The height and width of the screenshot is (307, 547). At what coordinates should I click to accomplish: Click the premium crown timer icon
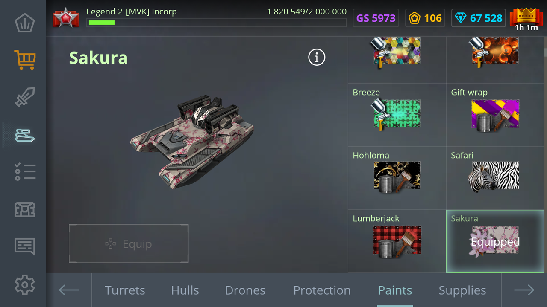click(x=526, y=19)
